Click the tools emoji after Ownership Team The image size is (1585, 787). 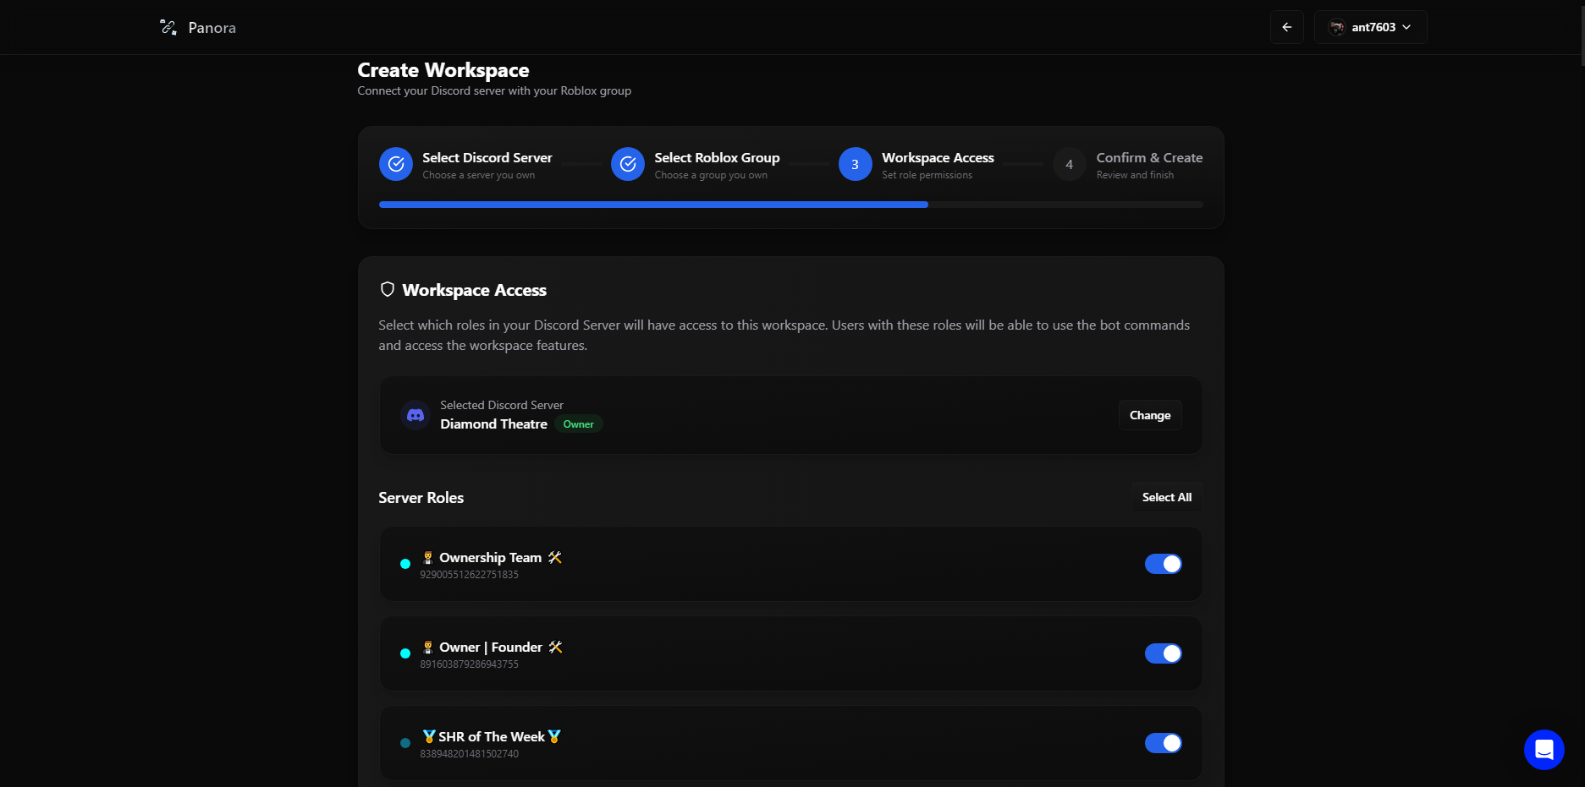tap(555, 557)
